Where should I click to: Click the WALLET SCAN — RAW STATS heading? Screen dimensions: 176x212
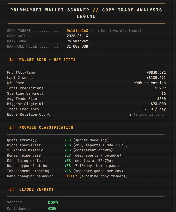point(47,60)
